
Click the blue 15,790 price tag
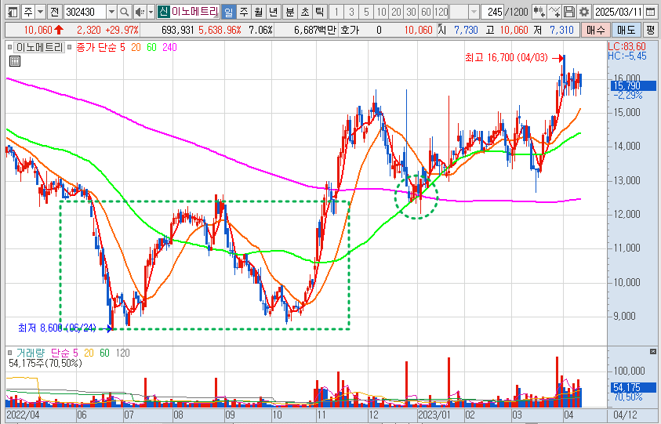634,86
